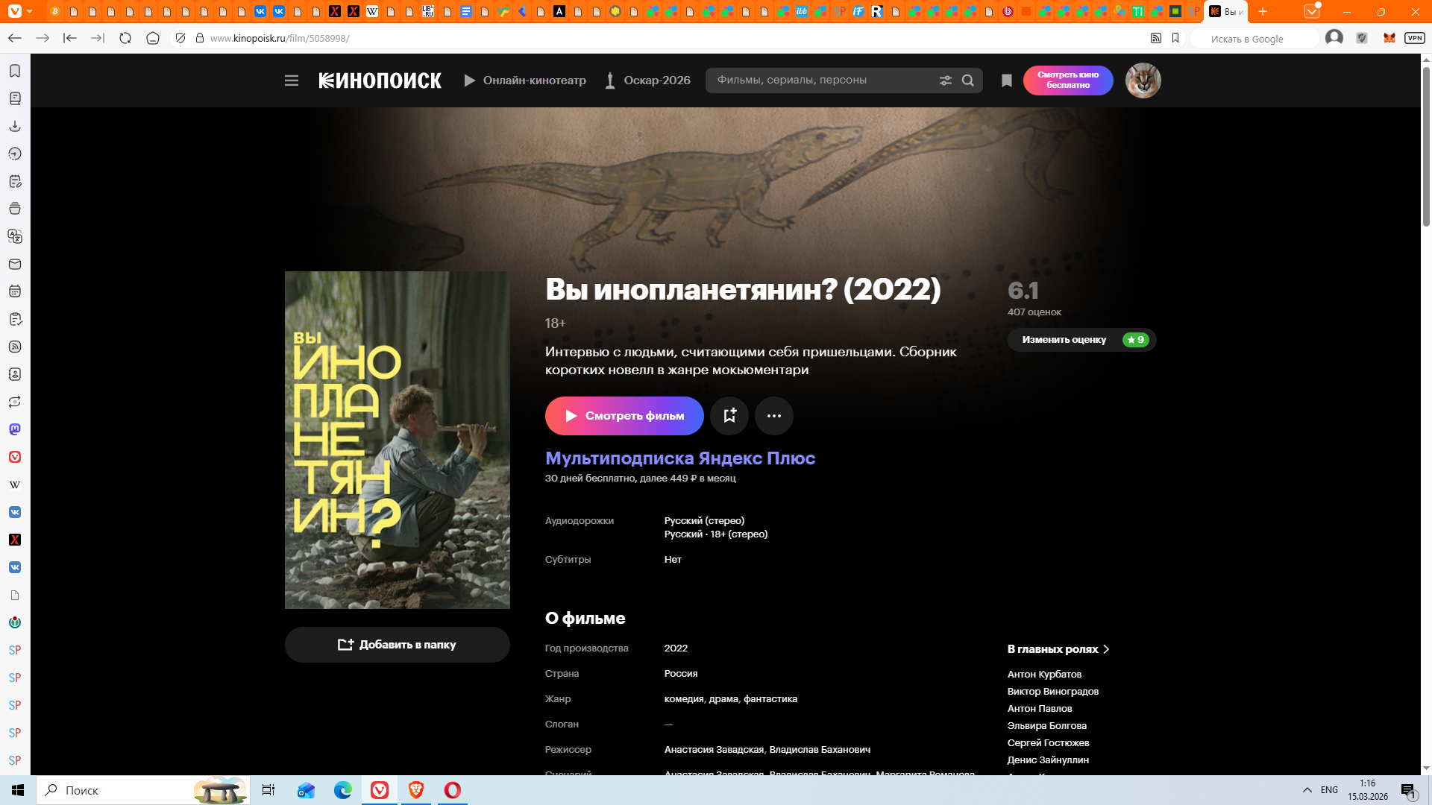
Task: Add film to watch-later with bookmark-plus button
Action: coord(729,416)
